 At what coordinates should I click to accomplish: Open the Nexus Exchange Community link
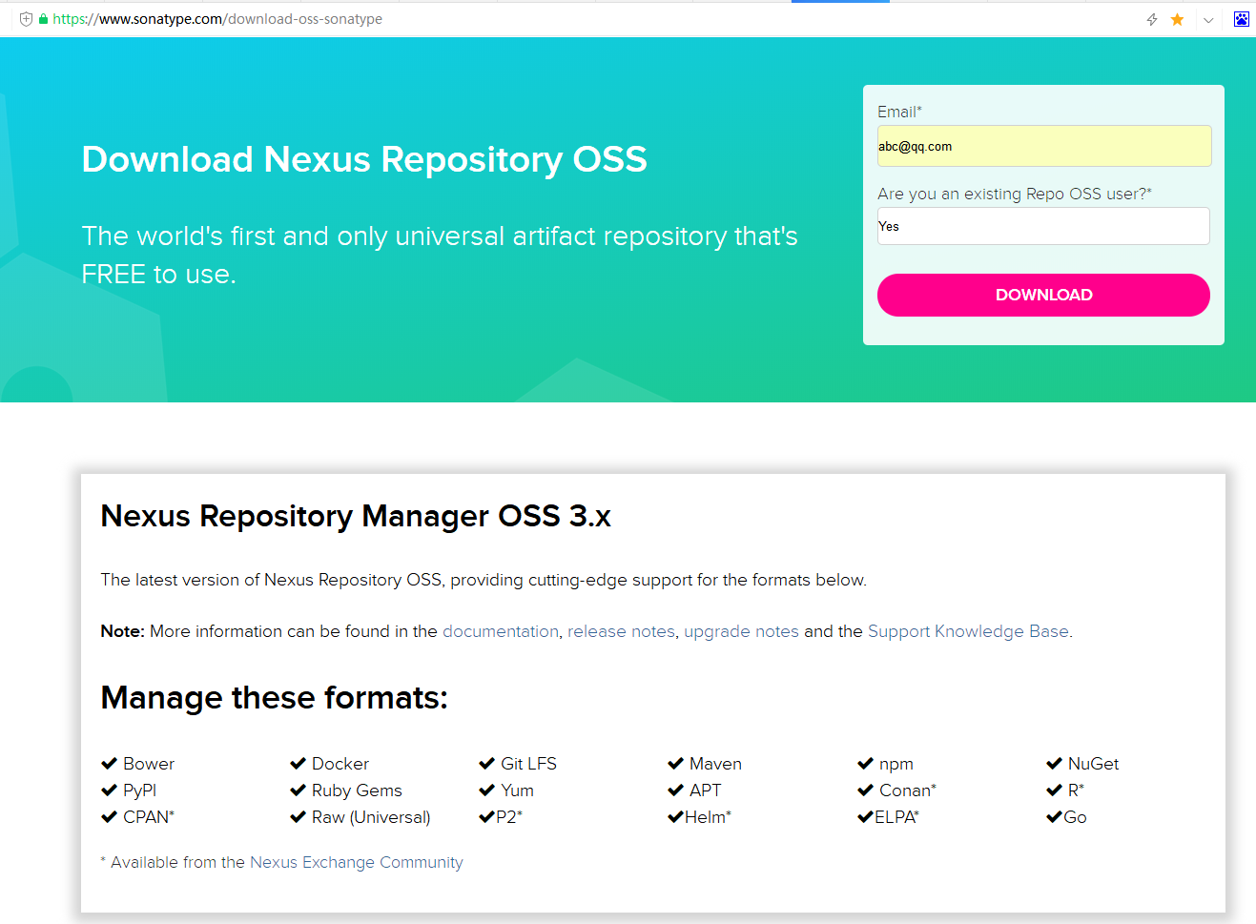(x=357, y=862)
